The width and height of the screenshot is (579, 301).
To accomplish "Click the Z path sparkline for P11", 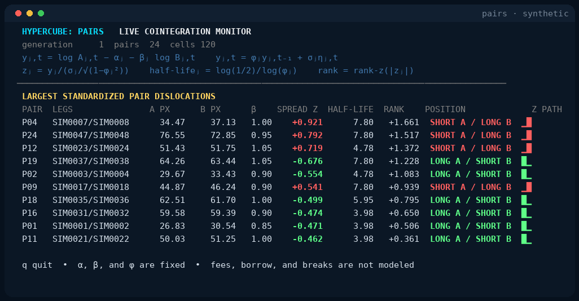I will tap(527, 239).
